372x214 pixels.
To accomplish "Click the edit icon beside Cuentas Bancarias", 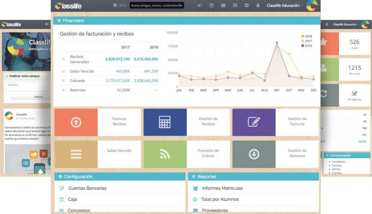I will [x=62, y=188].
